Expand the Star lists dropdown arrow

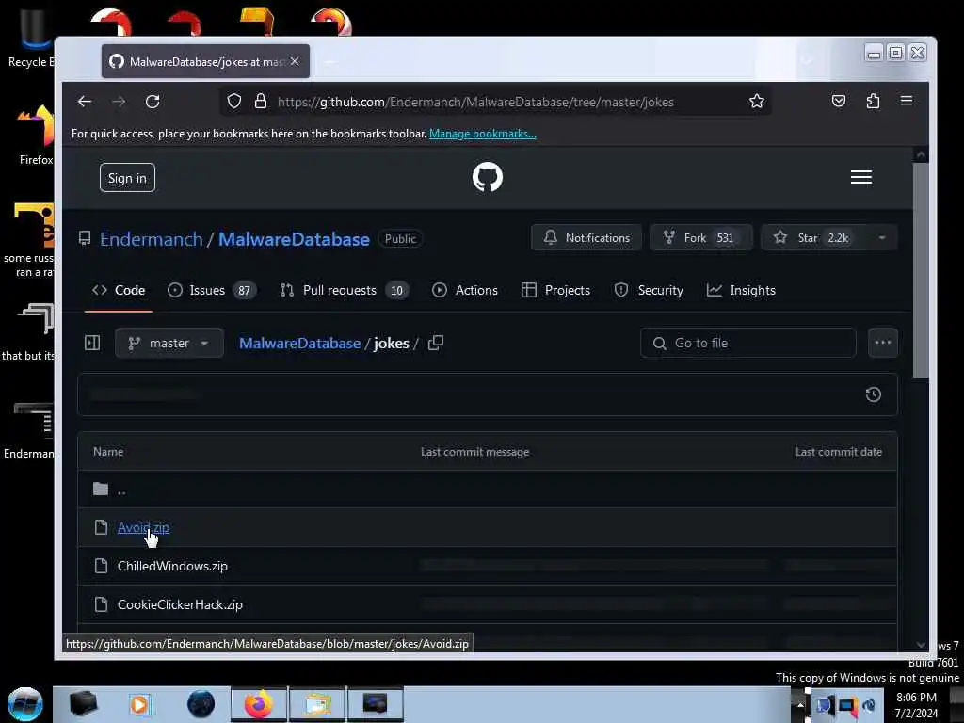[882, 238]
